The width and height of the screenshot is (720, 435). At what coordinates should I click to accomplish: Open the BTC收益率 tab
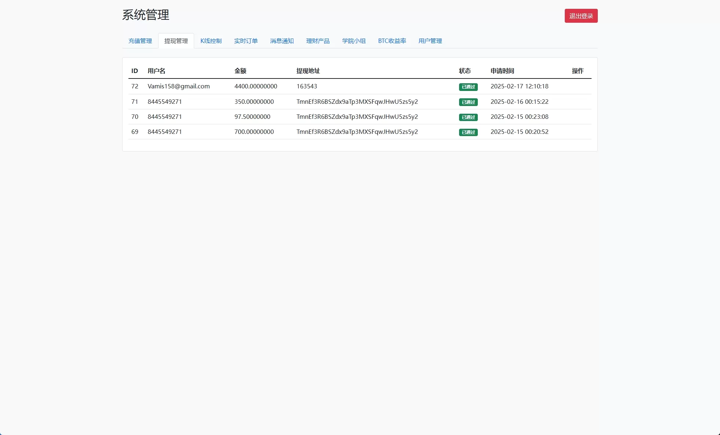(x=392, y=41)
